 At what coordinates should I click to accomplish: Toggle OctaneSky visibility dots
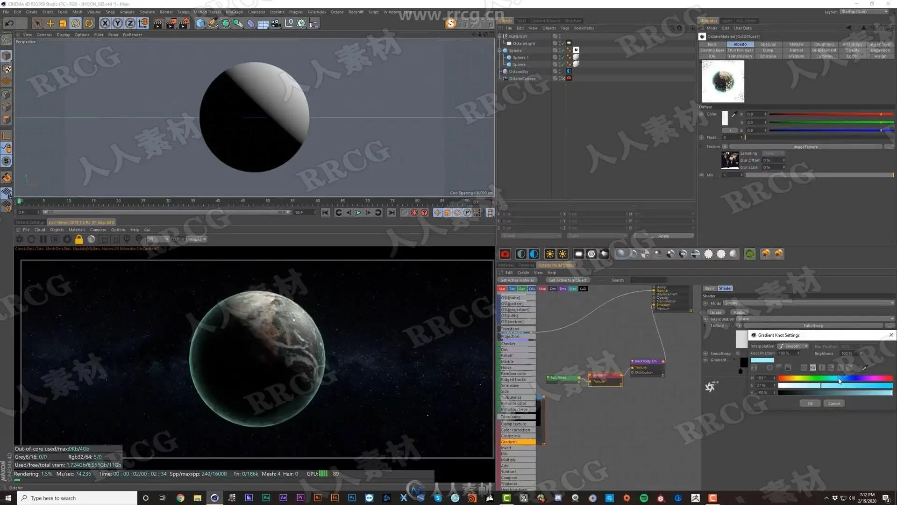559,72
